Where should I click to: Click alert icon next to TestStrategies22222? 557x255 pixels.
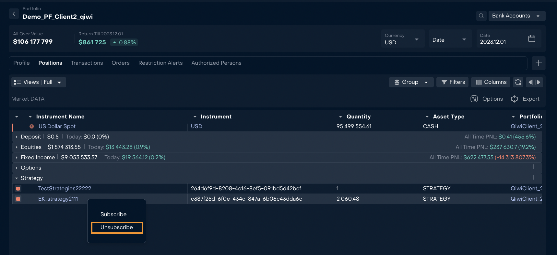(x=18, y=189)
